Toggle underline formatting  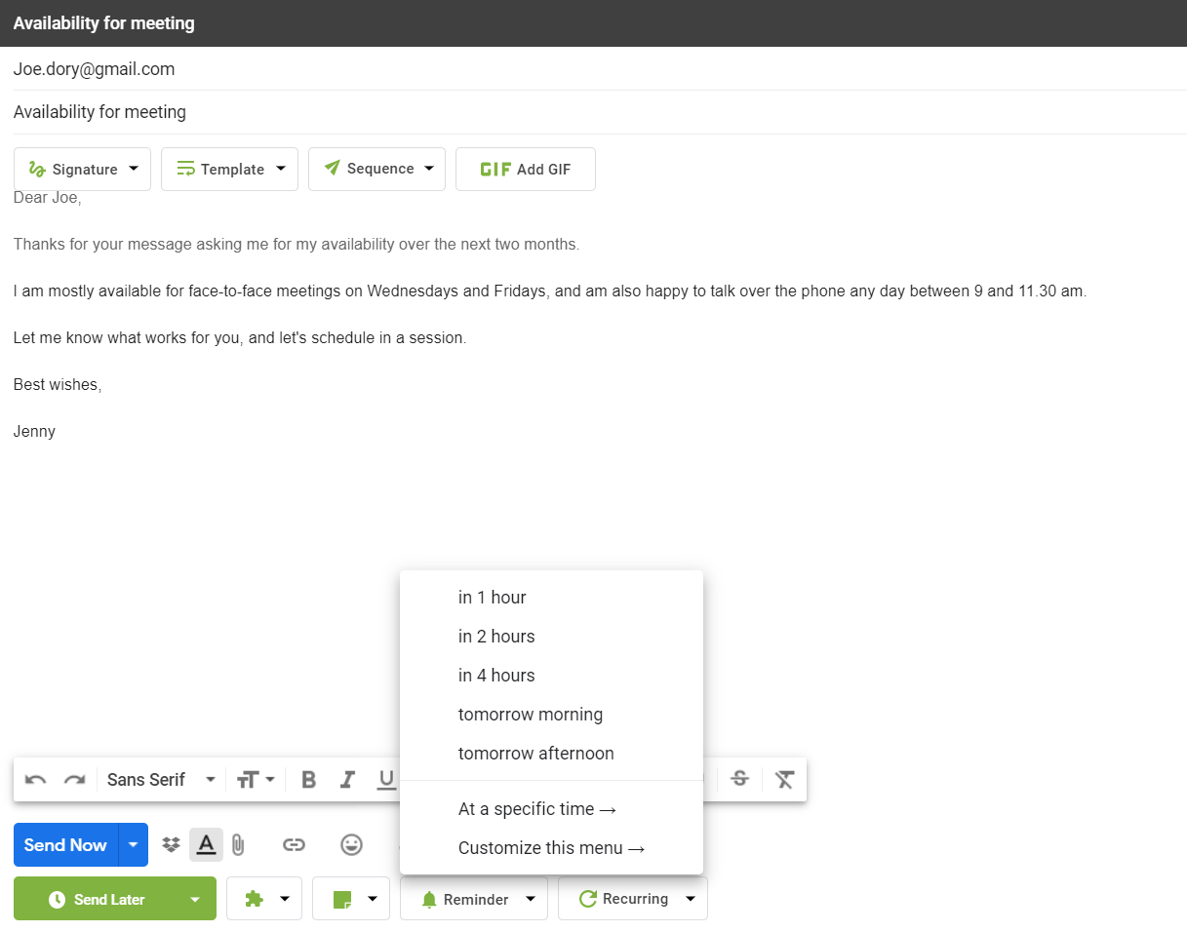pos(386,780)
